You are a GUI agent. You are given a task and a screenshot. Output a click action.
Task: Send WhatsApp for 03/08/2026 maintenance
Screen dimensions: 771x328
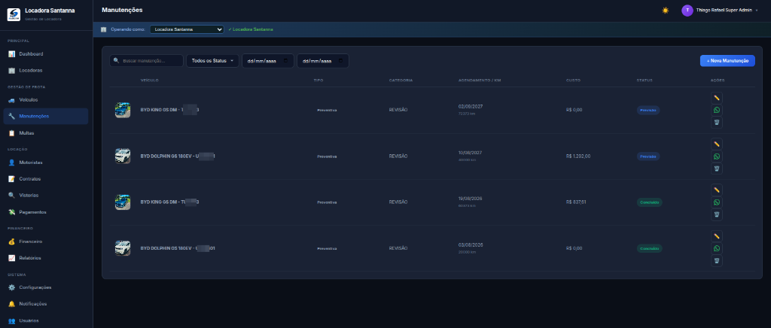pyautogui.click(x=717, y=248)
